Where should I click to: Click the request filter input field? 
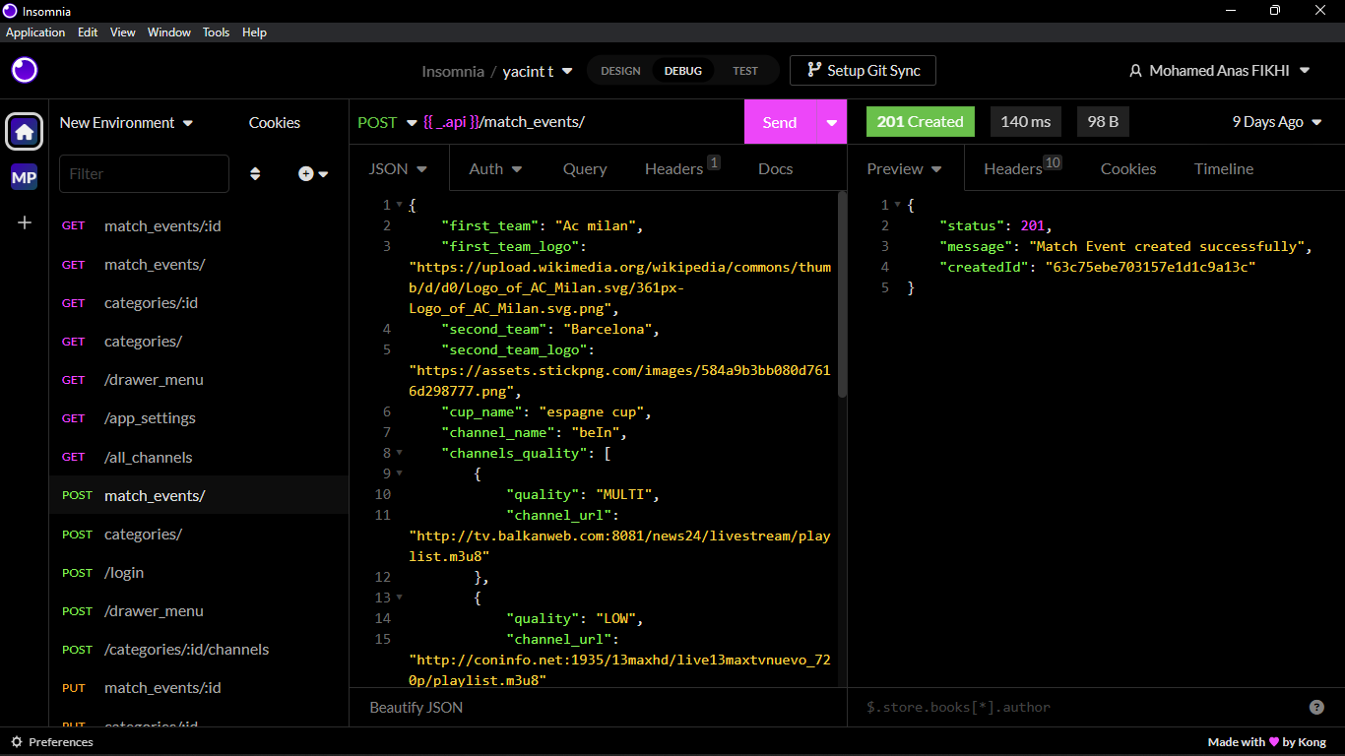coord(144,173)
